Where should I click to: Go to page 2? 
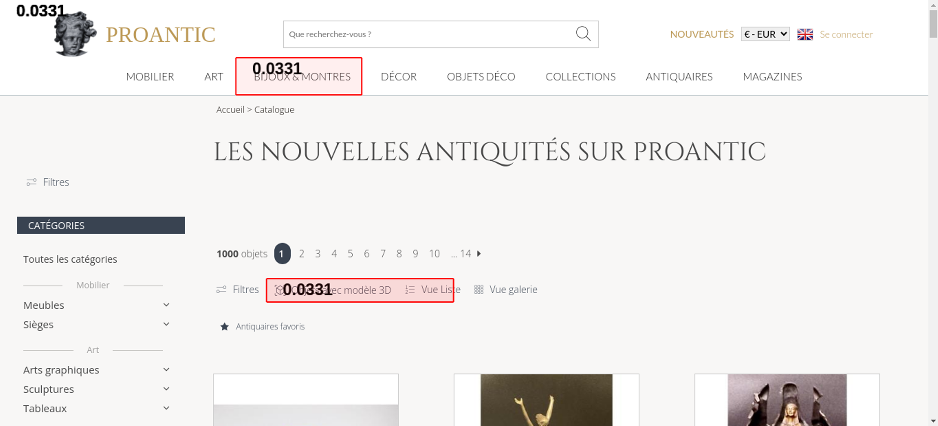(302, 254)
